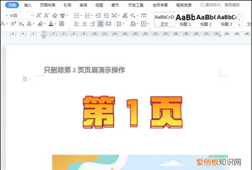The height and width of the screenshot is (170, 252).
Task: Sort text with A-Z sort icon
Action: (125, 16)
